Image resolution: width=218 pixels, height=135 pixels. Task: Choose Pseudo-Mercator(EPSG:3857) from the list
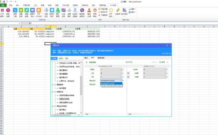coord(111,86)
